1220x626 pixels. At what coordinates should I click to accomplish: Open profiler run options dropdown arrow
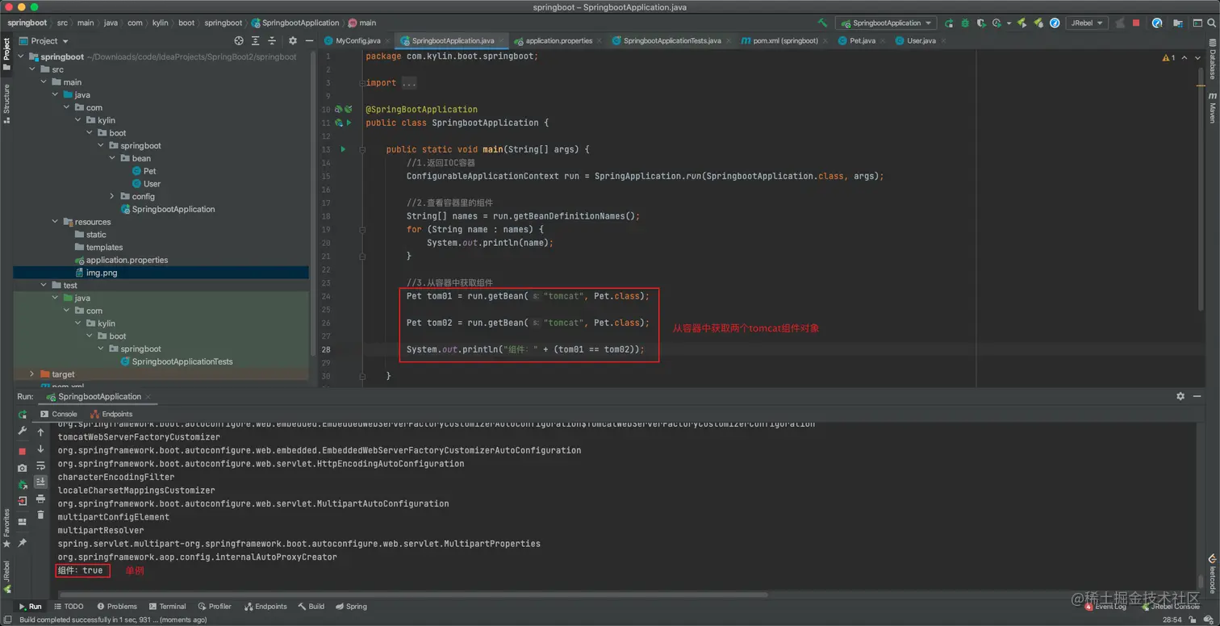(1009, 23)
